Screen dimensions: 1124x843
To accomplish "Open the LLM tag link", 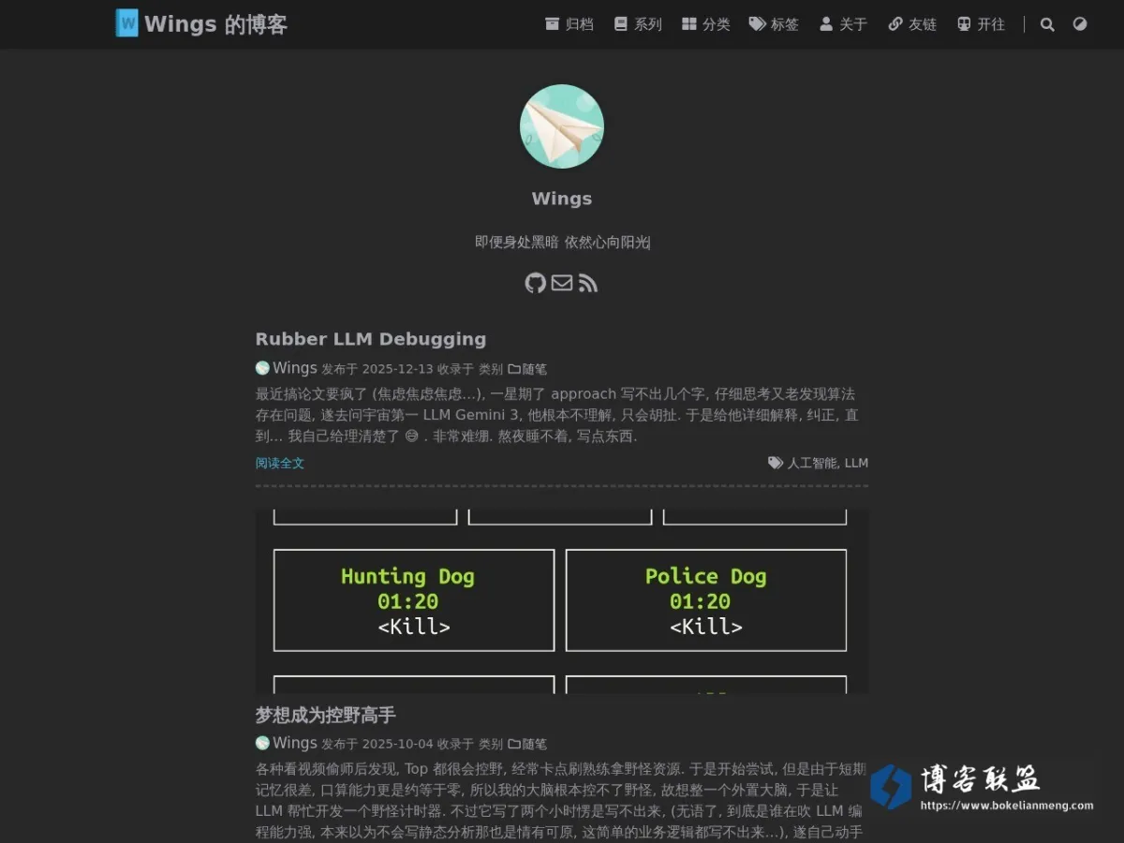I will click(x=856, y=463).
